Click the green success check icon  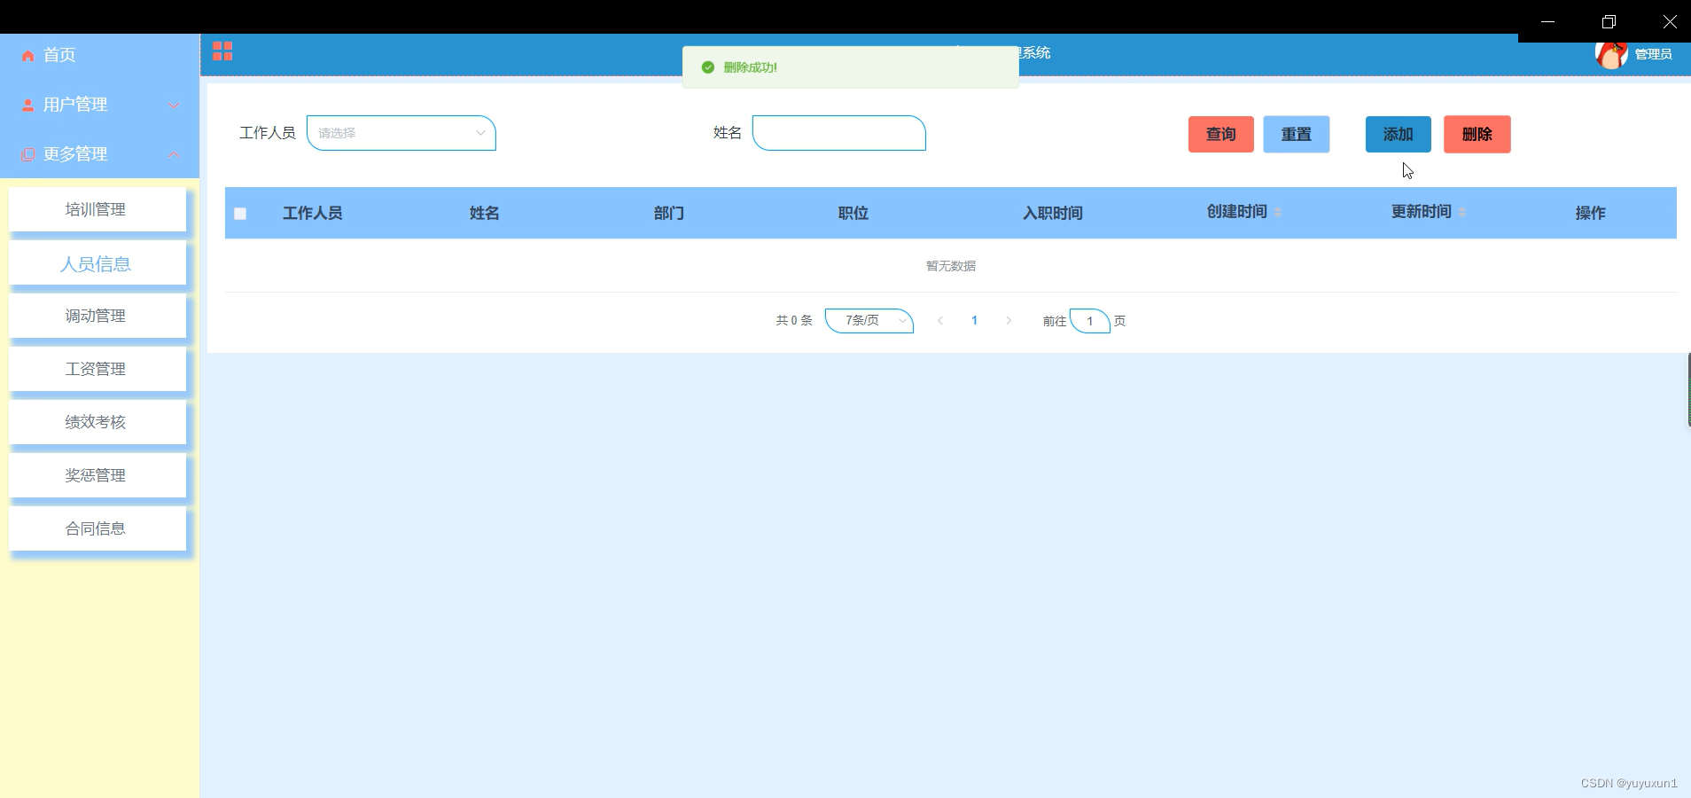[x=708, y=67]
